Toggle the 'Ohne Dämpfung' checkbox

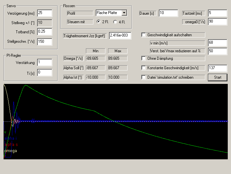click(144, 58)
